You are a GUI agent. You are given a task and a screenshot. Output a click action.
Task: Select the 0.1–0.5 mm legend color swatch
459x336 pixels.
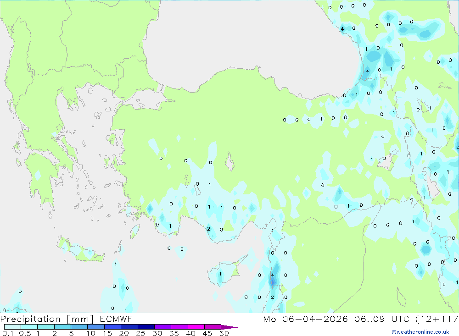coord(12,327)
